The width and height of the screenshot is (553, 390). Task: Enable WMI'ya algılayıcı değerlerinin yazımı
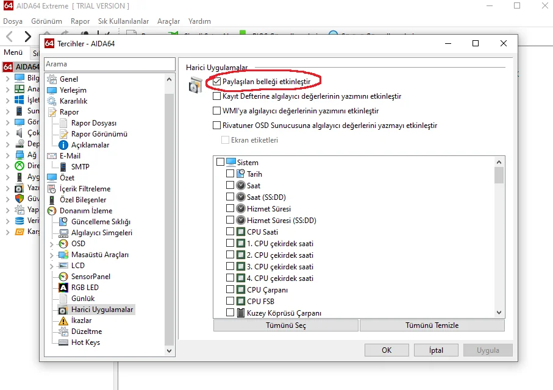(x=217, y=111)
